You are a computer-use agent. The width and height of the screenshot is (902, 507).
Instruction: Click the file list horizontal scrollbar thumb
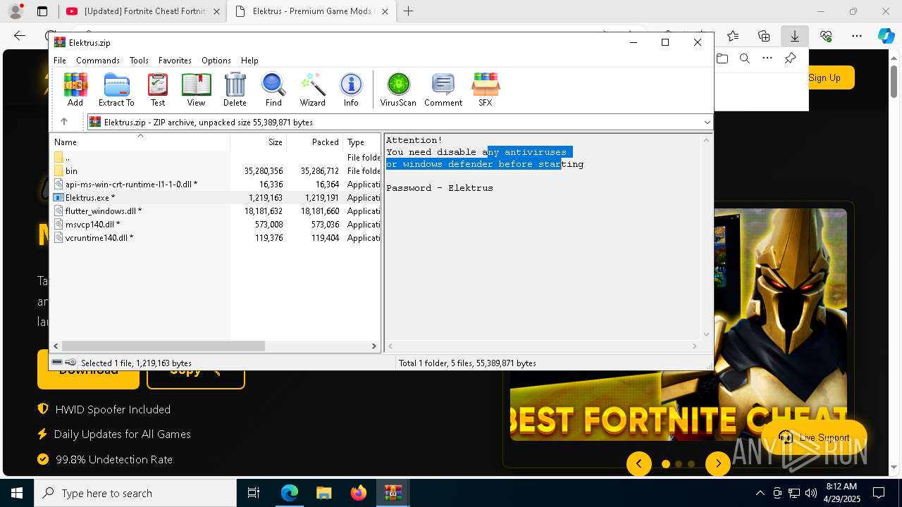click(x=163, y=346)
